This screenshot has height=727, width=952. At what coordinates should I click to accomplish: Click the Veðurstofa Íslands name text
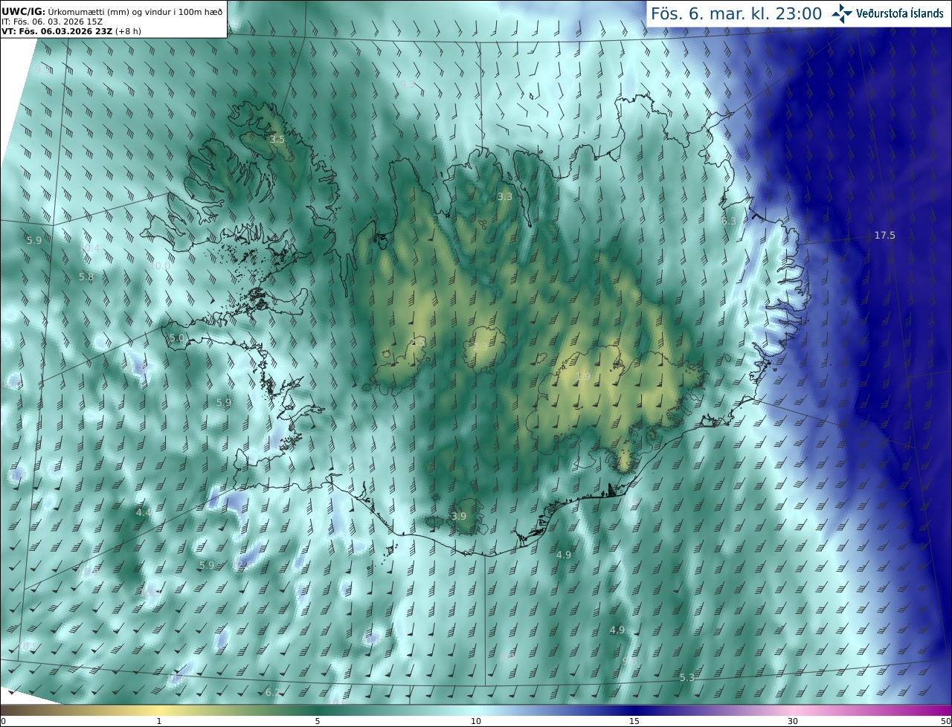900,13
